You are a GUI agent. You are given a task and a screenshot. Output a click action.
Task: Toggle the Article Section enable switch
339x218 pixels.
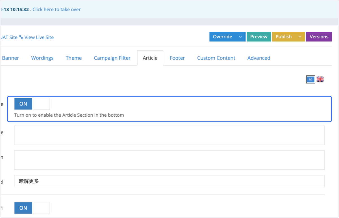[32, 104]
